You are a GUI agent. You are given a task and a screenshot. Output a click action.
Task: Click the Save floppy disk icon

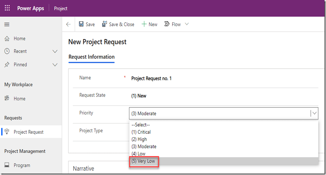pos(81,24)
